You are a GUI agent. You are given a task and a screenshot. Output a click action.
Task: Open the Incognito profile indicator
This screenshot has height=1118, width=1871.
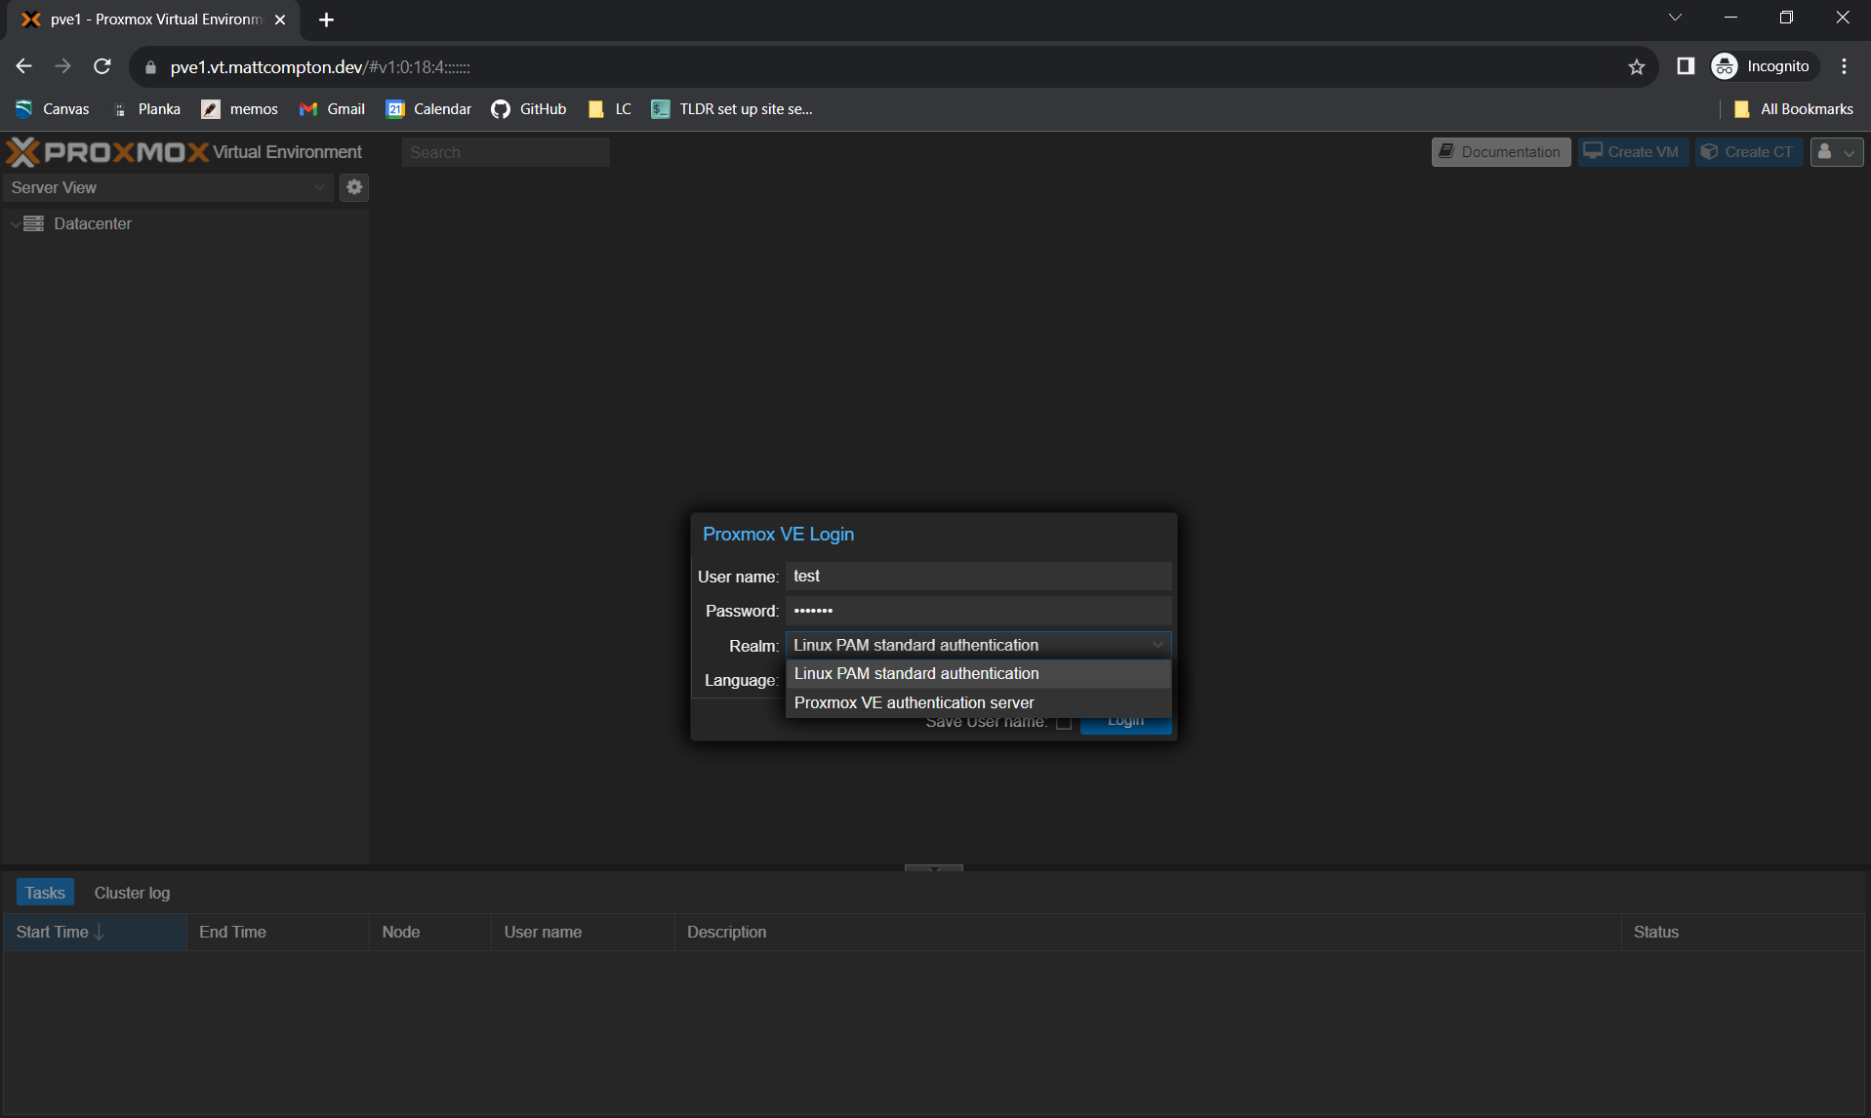point(1763,66)
